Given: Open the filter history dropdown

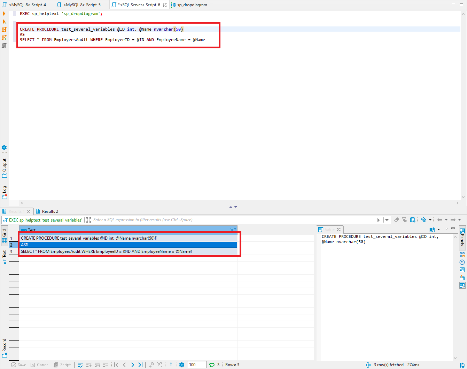Looking at the screenshot, I should (x=387, y=219).
